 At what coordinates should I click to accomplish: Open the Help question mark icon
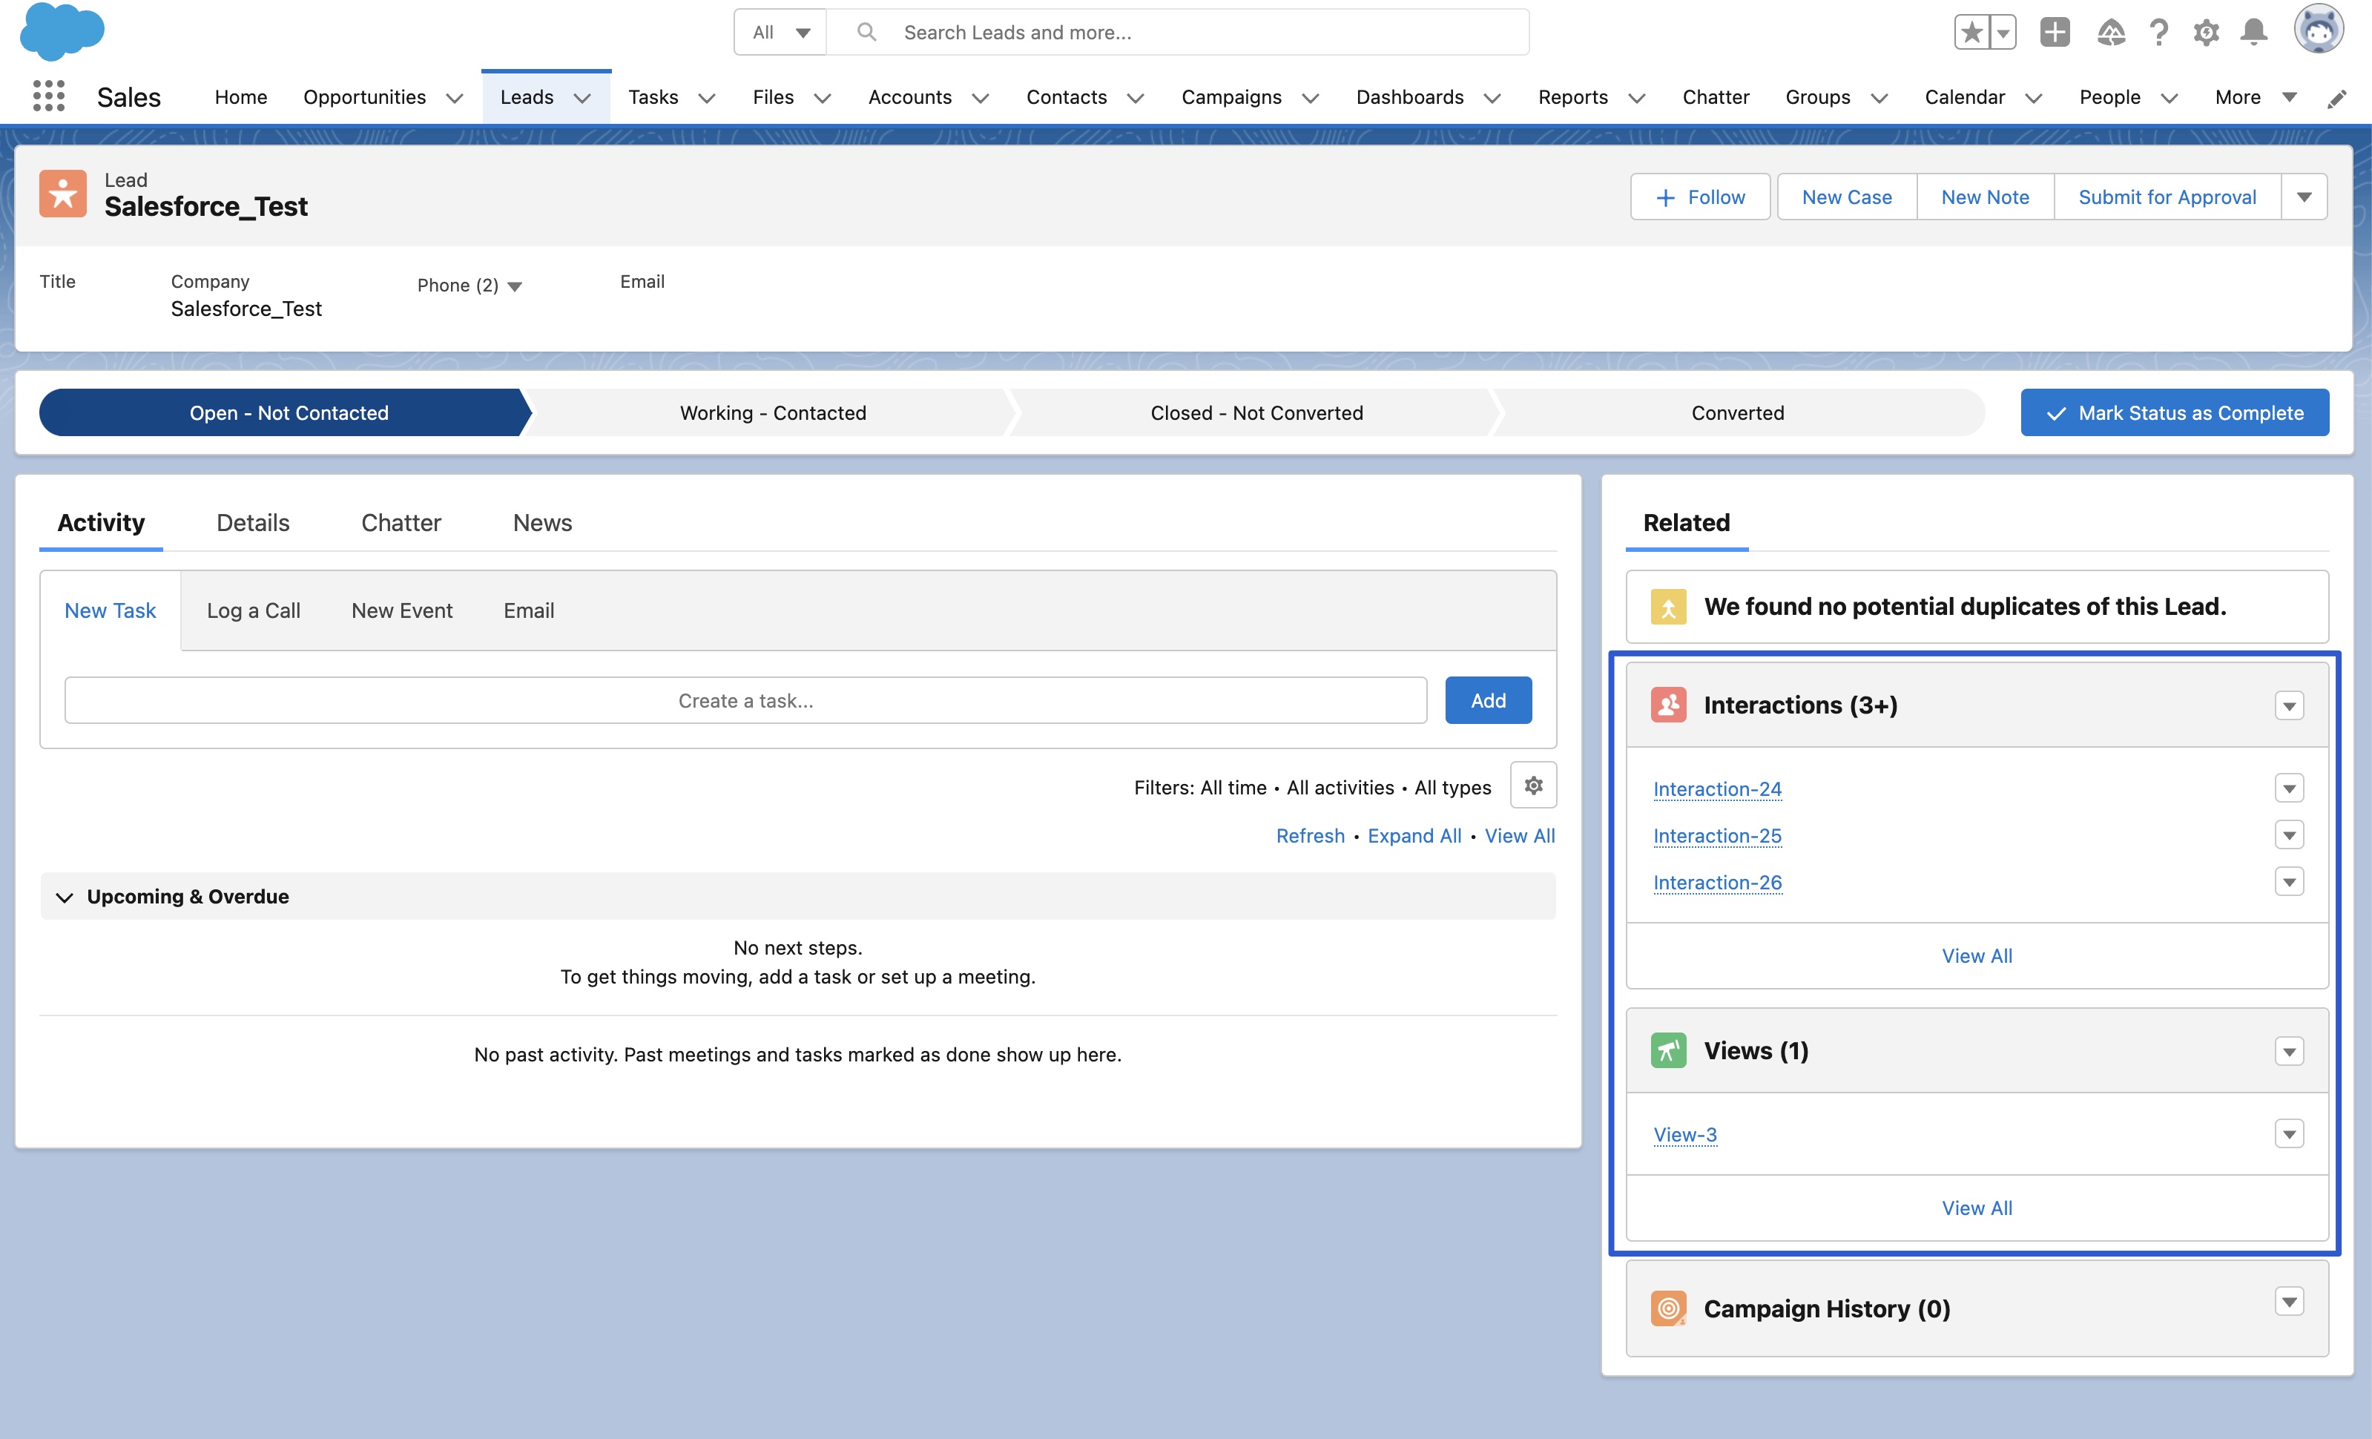(x=2159, y=32)
